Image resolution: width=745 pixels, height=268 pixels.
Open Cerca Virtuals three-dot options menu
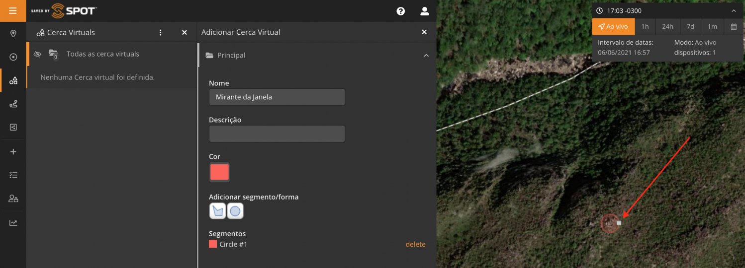tap(160, 33)
